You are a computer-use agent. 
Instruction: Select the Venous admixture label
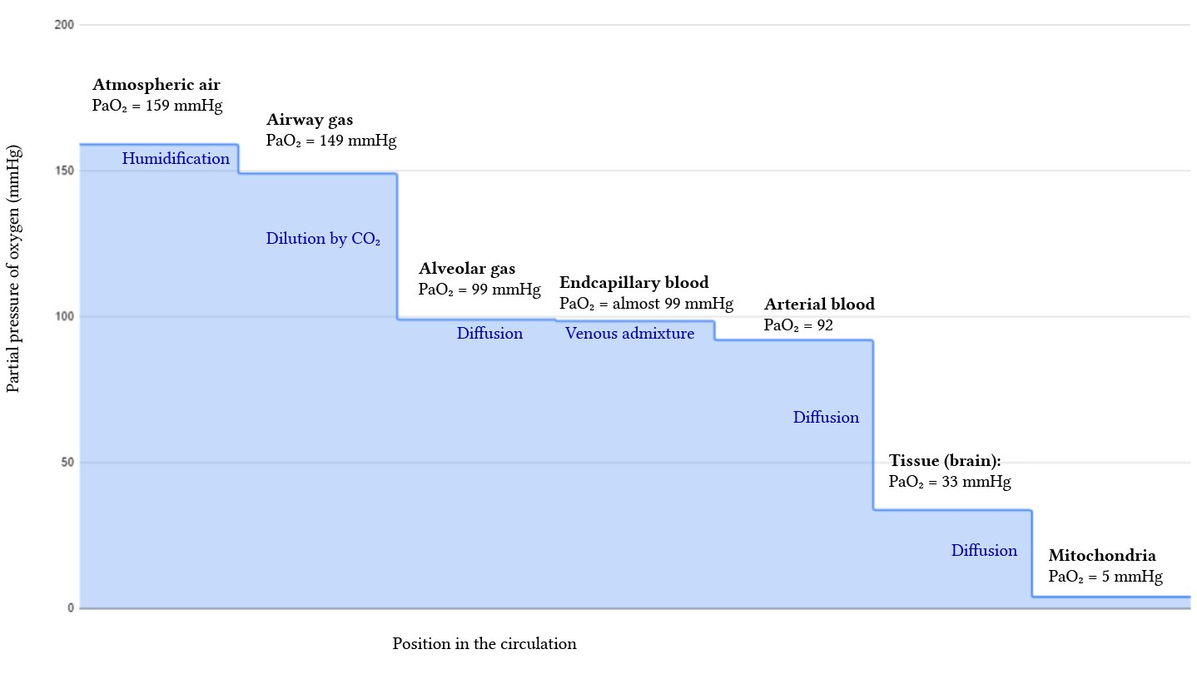pos(629,334)
